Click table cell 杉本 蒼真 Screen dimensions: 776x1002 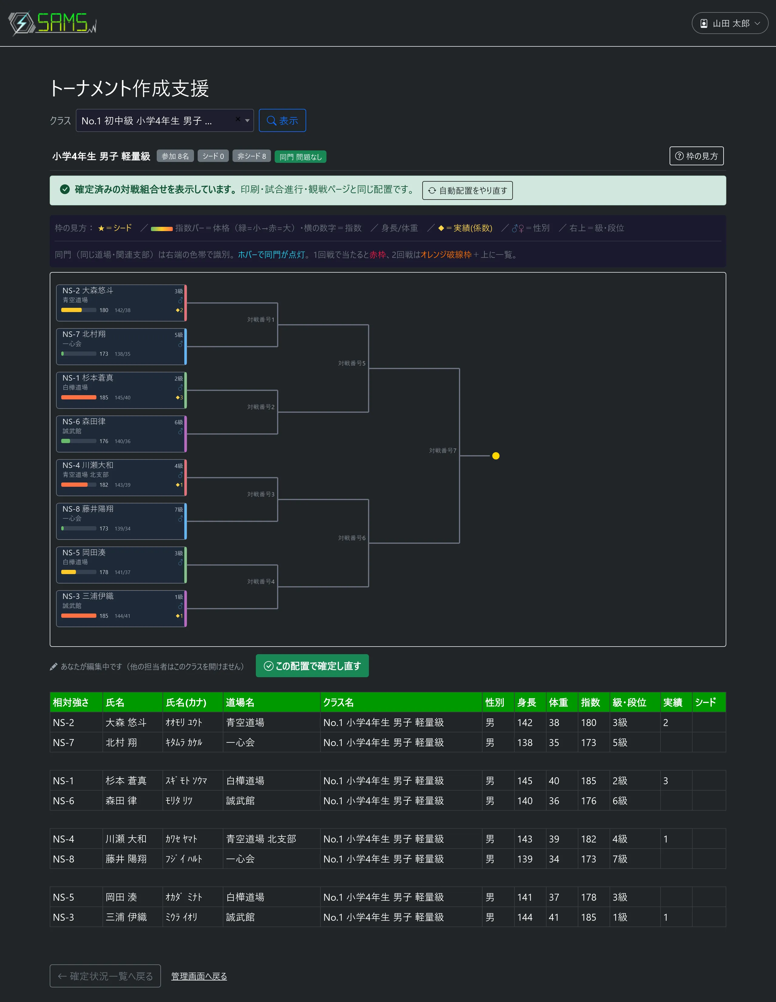pos(132,780)
